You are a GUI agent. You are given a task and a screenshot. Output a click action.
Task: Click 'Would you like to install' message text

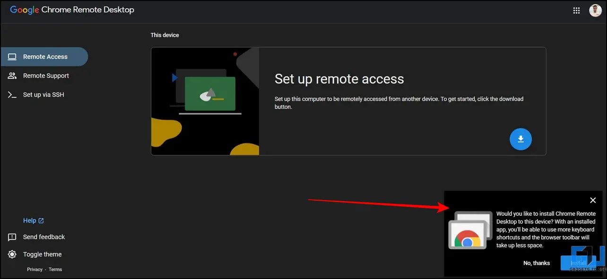click(x=546, y=229)
